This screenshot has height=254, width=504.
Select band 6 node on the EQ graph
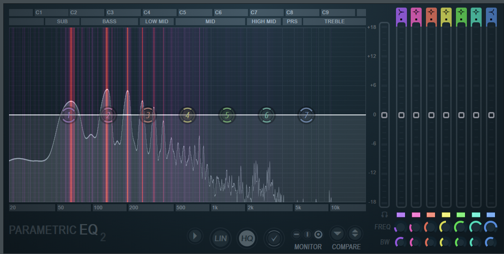(267, 115)
